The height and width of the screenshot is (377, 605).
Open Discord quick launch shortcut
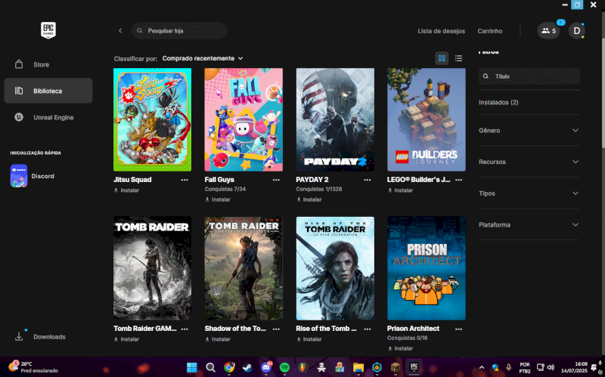click(42, 176)
